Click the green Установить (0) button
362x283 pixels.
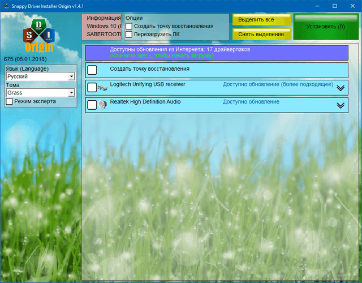coord(325,27)
